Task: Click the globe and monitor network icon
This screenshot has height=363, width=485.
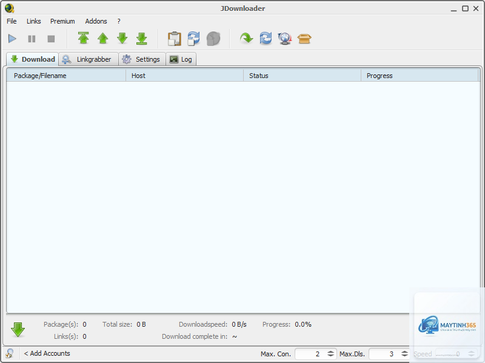Action: click(x=285, y=39)
